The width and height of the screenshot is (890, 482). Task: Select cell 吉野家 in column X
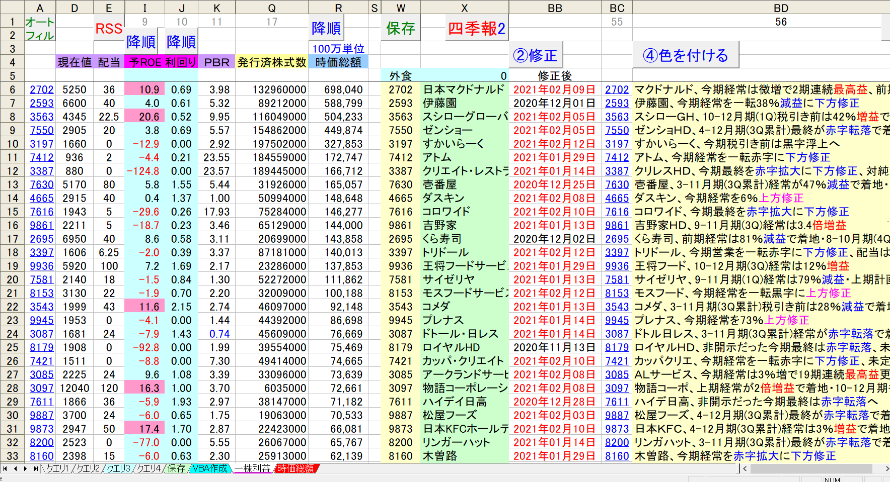(x=464, y=225)
